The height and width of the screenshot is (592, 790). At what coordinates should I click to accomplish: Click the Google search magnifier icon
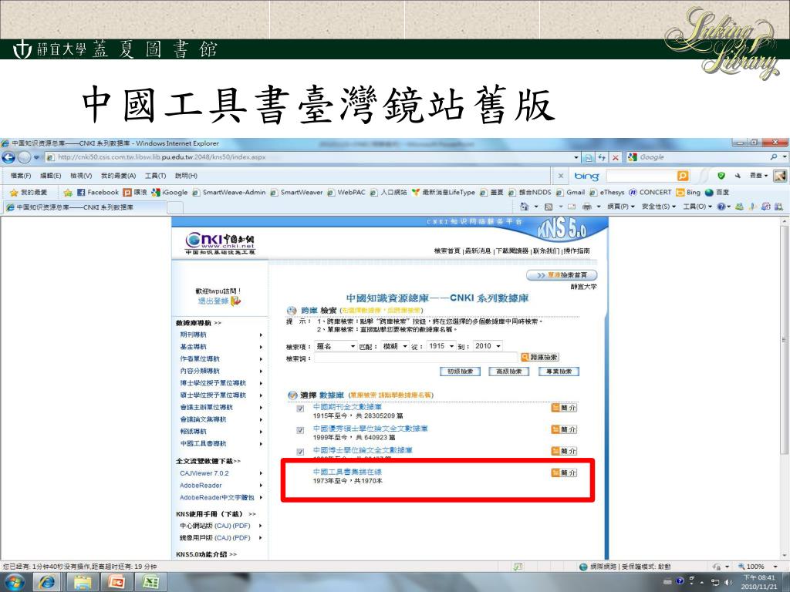point(773,157)
